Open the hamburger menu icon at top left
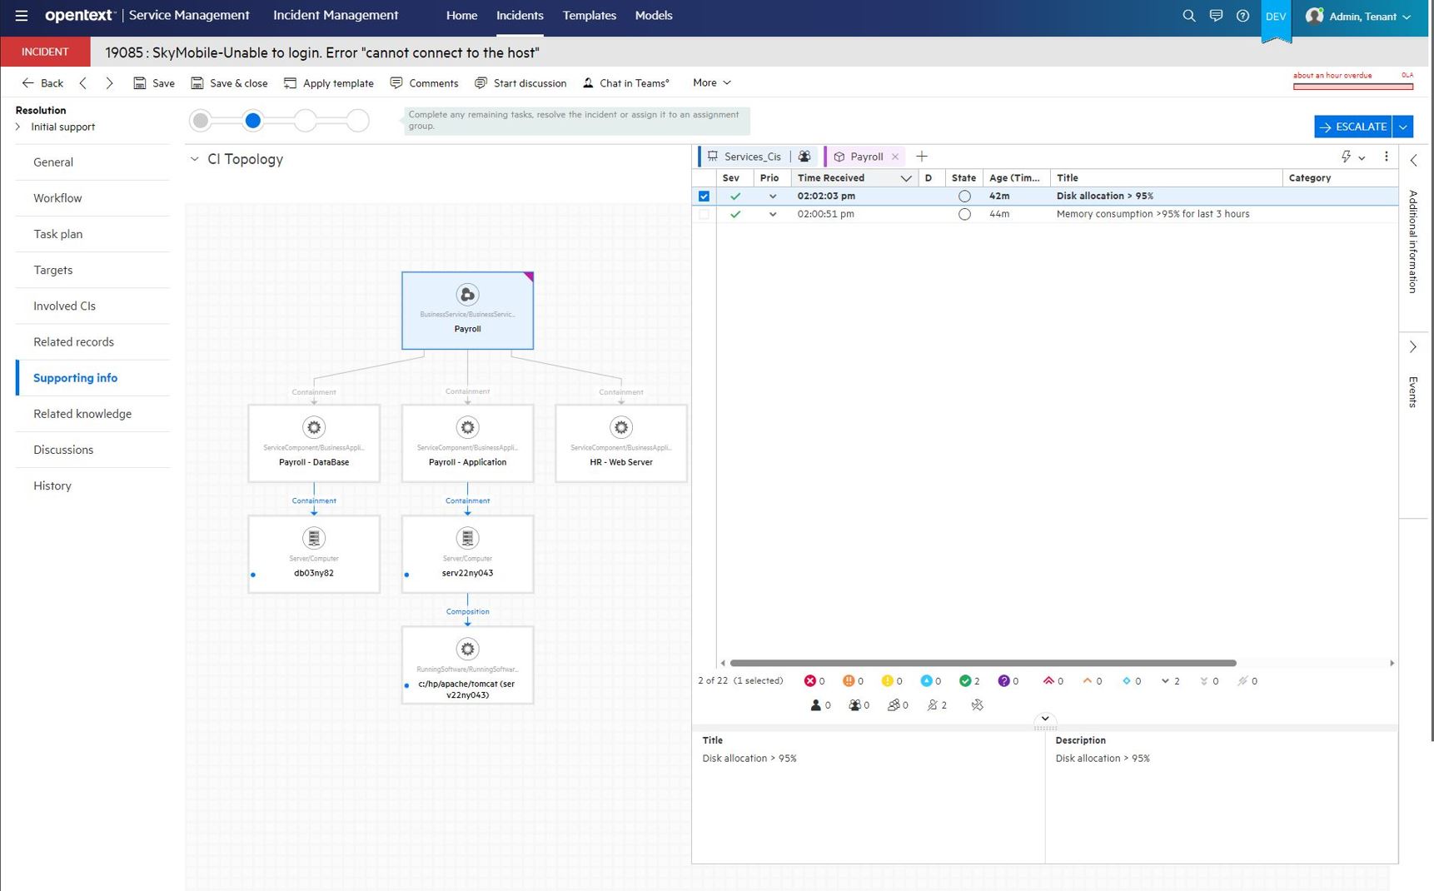Image resolution: width=1434 pixels, height=891 pixels. click(x=21, y=14)
